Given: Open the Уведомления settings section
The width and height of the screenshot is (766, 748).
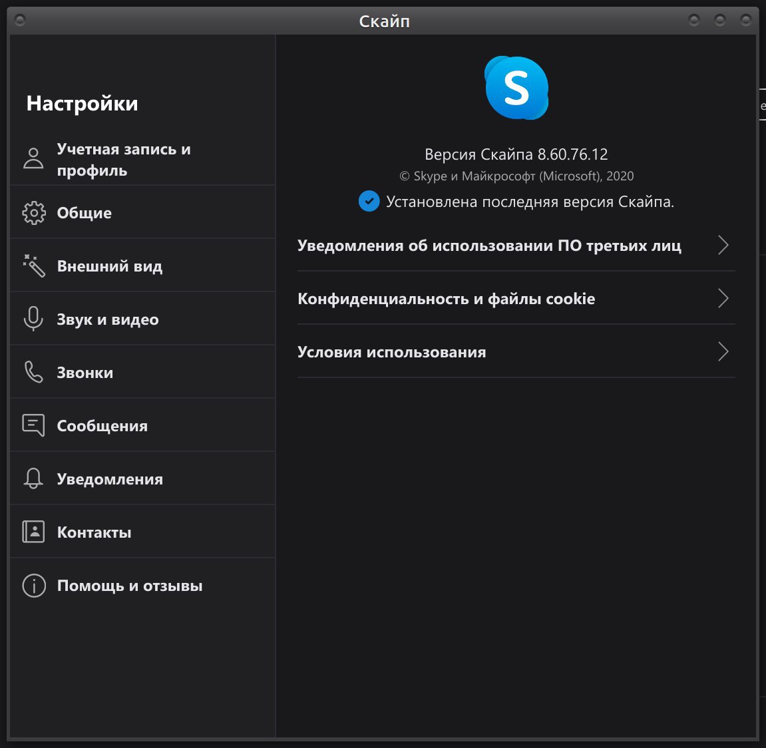Looking at the screenshot, I should coord(142,478).
